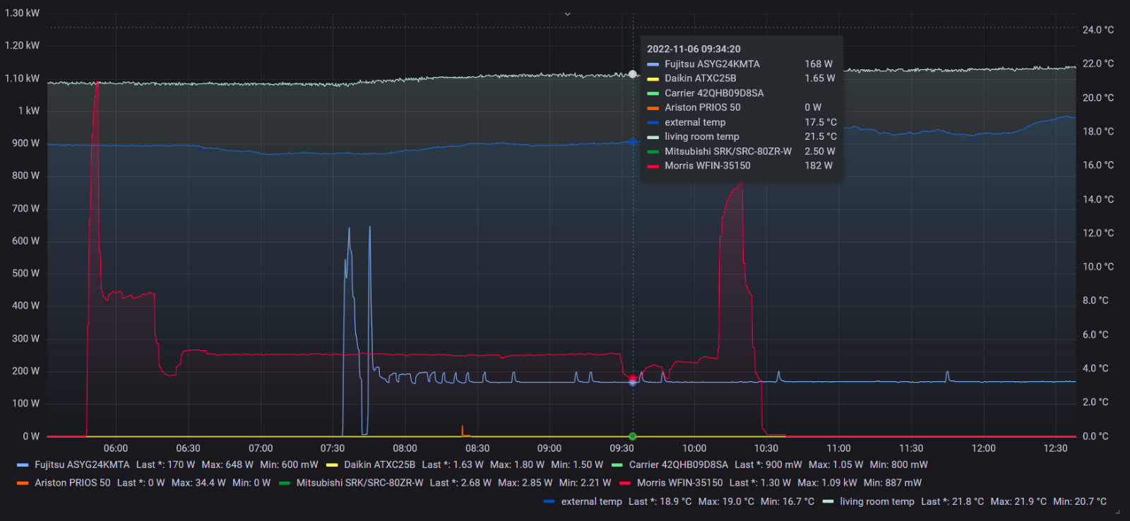1130x521 pixels.
Task: Open color picker for Ariston PRIOS 50 swatch
Action: tap(23, 483)
